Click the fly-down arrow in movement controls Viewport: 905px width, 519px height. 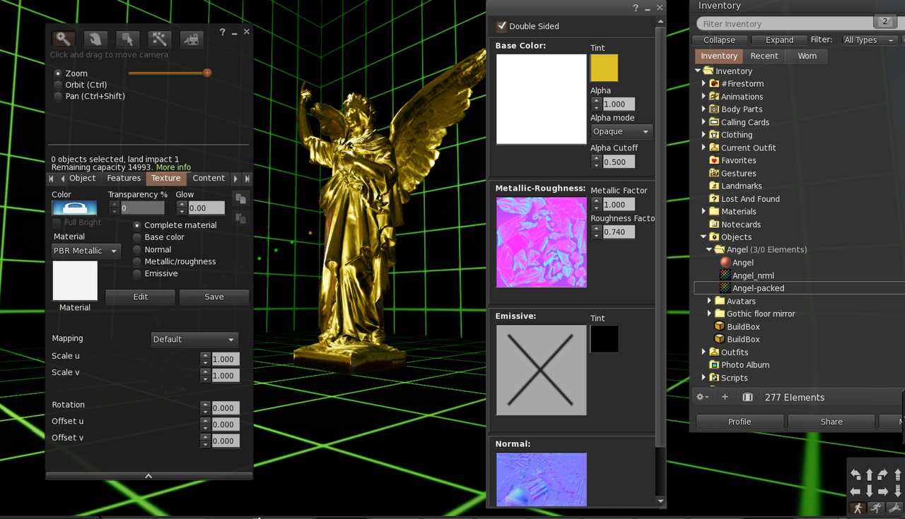coord(897,491)
